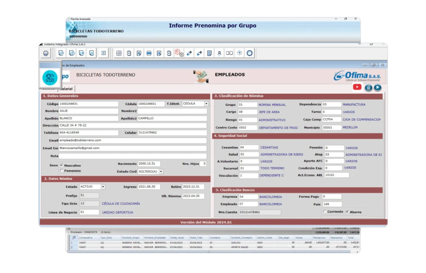Click the Cesantías code field
This screenshot has width=426, height=273.
point(249,147)
